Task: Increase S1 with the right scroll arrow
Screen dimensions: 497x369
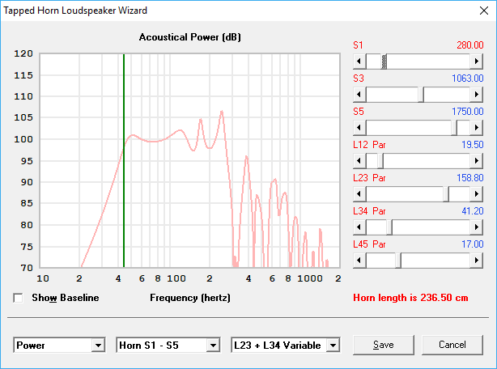Action: 477,61
